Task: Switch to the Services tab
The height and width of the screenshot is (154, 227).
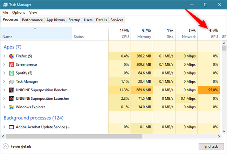Action: click(117, 20)
